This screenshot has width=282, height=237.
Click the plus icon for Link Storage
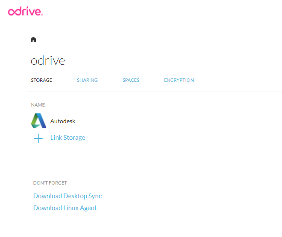pos(38,139)
